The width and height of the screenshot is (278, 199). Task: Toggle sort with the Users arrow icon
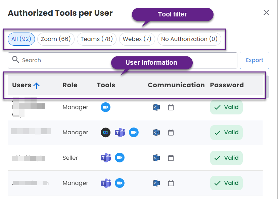[37, 86]
